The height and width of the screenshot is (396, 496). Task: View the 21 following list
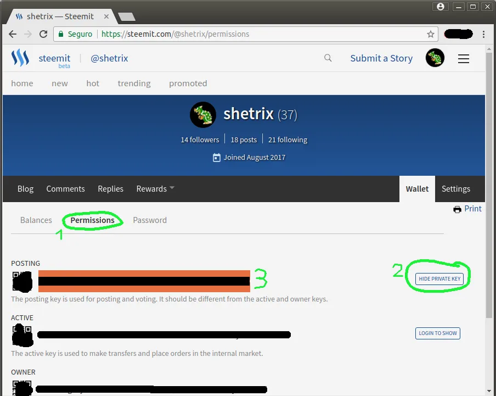pos(288,140)
